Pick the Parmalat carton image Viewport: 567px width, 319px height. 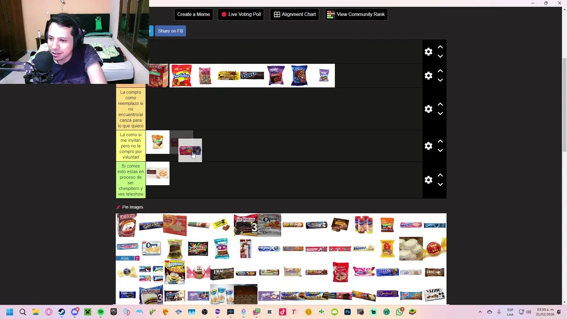coord(245,249)
